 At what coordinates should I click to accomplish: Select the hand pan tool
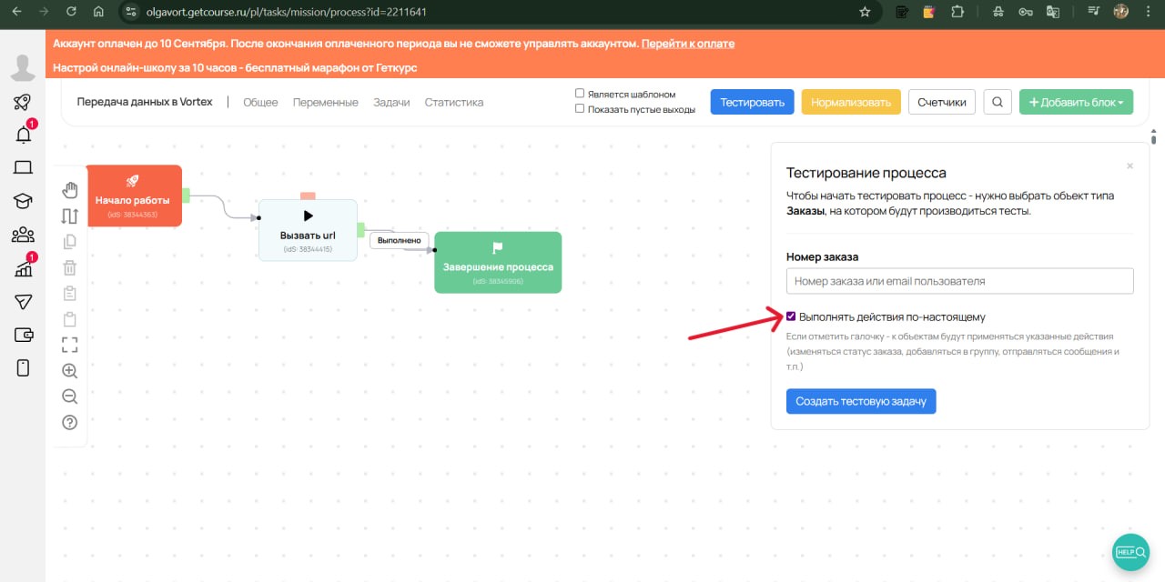(x=70, y=189)
